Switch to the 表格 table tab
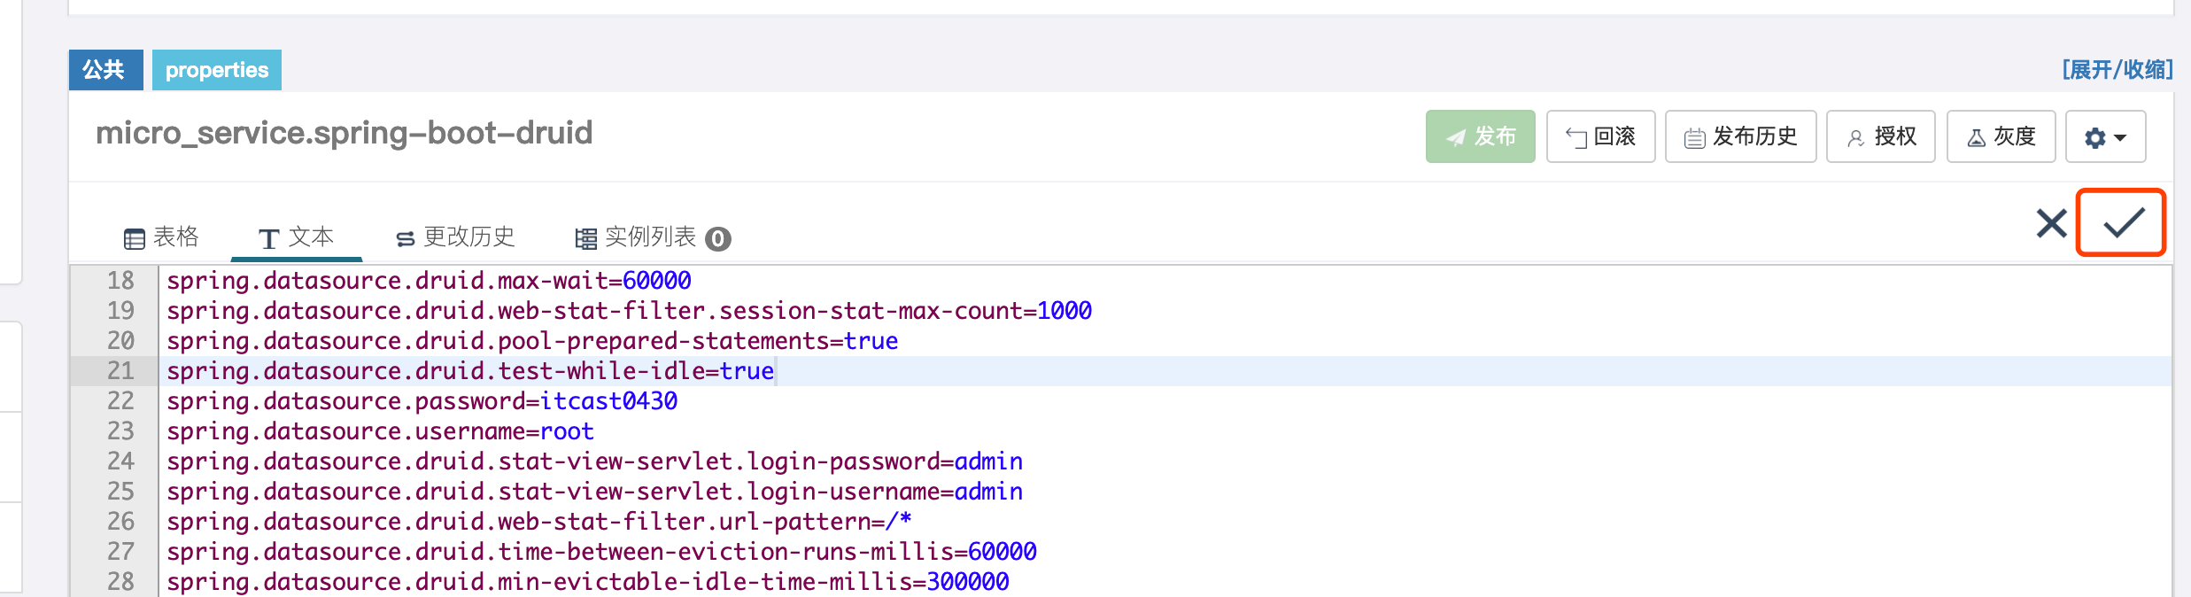 (x=161, y=237)
